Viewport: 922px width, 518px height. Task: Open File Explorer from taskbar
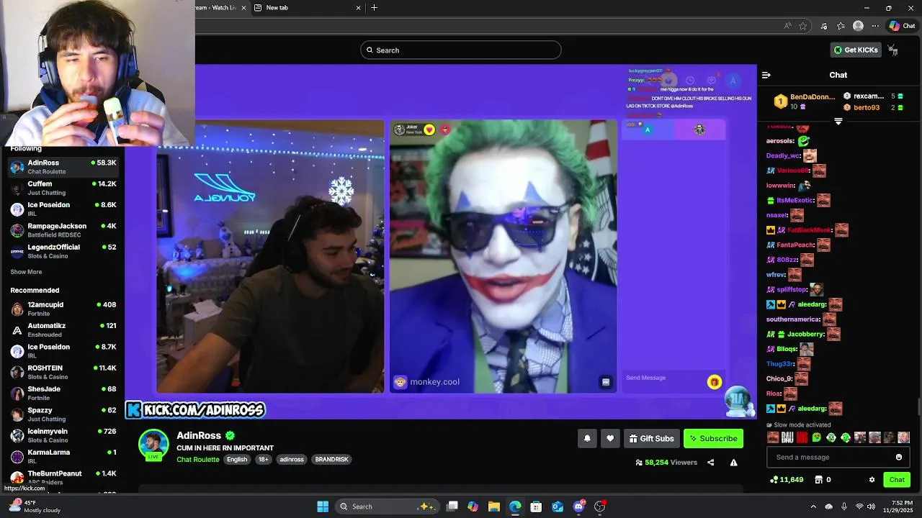pos(493,506)
